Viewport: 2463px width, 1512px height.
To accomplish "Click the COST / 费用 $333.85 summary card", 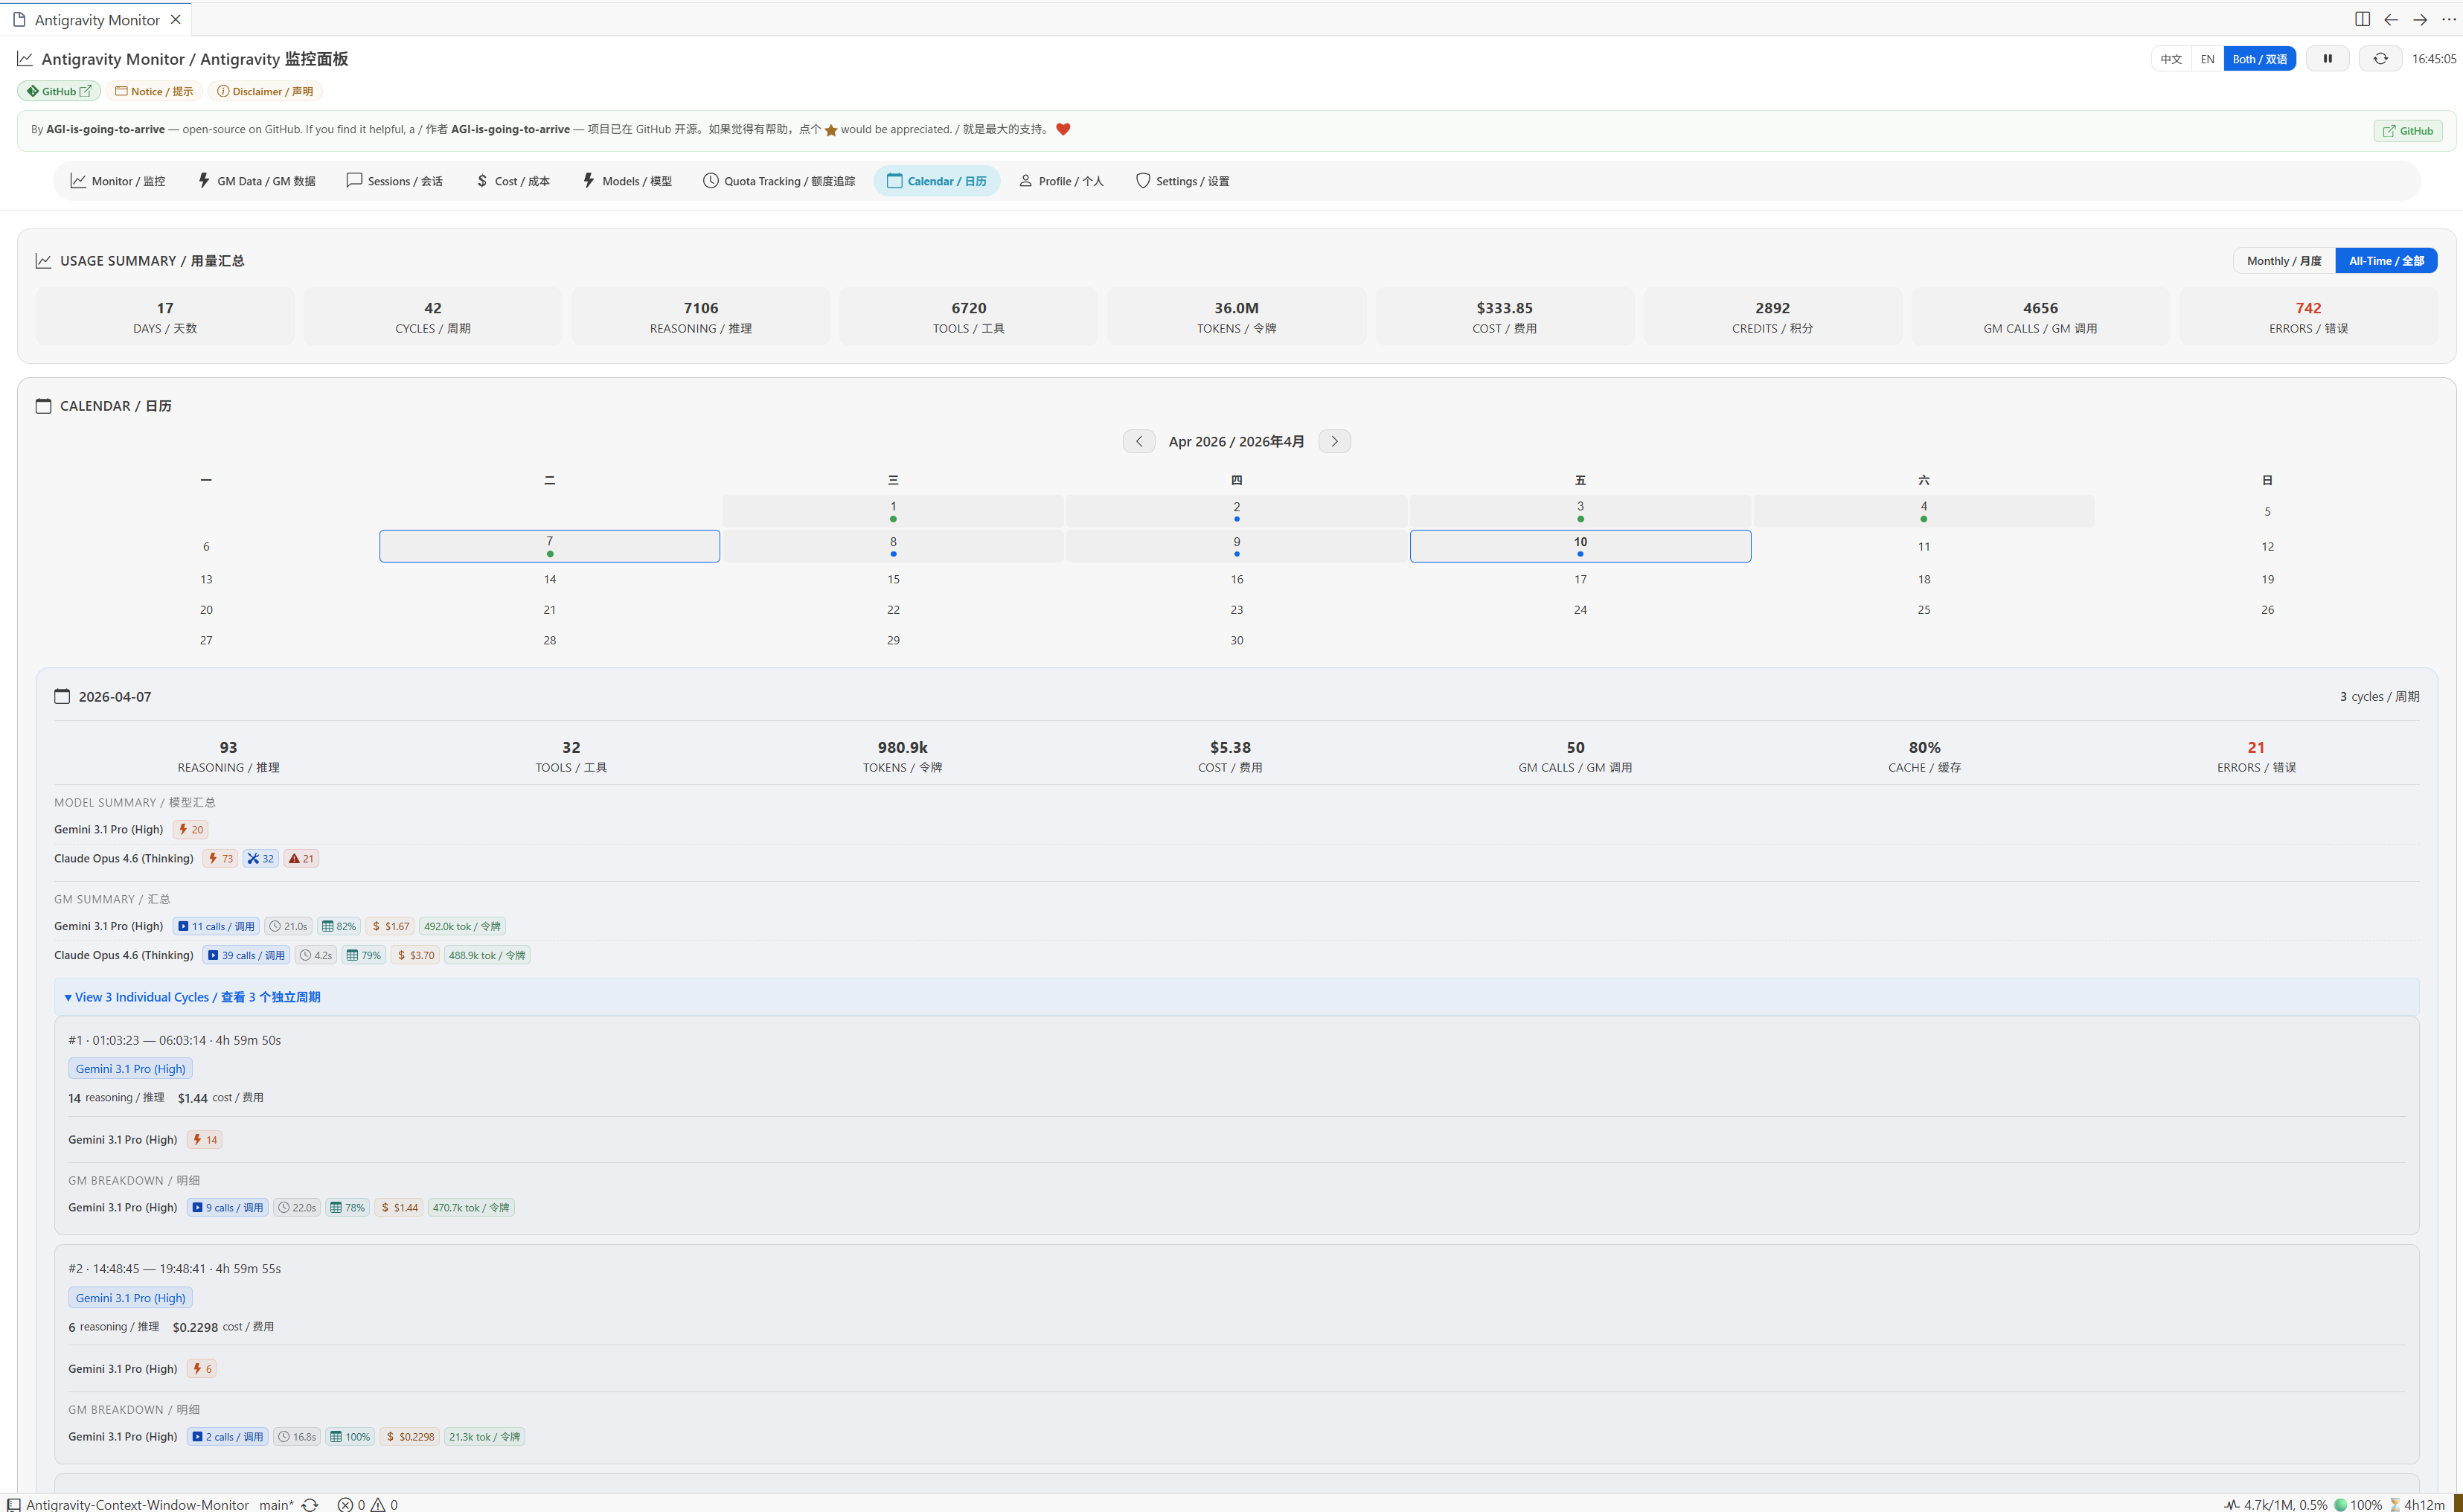I will (x=1504, y=317).
